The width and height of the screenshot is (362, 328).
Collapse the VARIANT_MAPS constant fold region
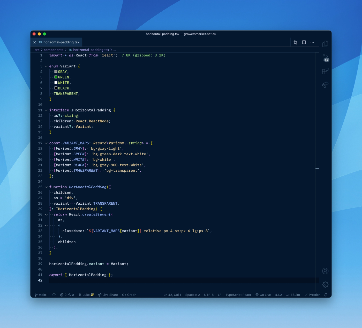[46, 143]
